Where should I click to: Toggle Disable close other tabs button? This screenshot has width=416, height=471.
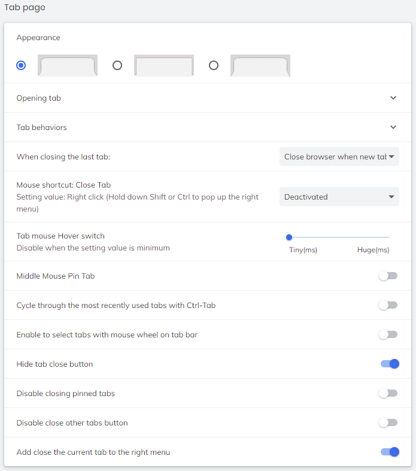[x=388, y=422]
